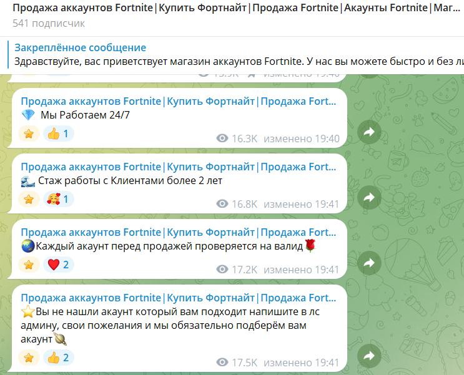464x375 pixels.
Task: Click globe emoji before 'Каждый акаунт'
Action: 28,246
